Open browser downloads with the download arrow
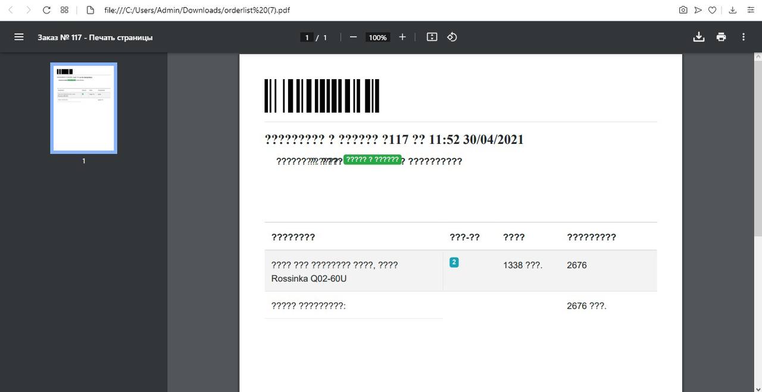The image size is (762, 392). click(x=733, y=10)
